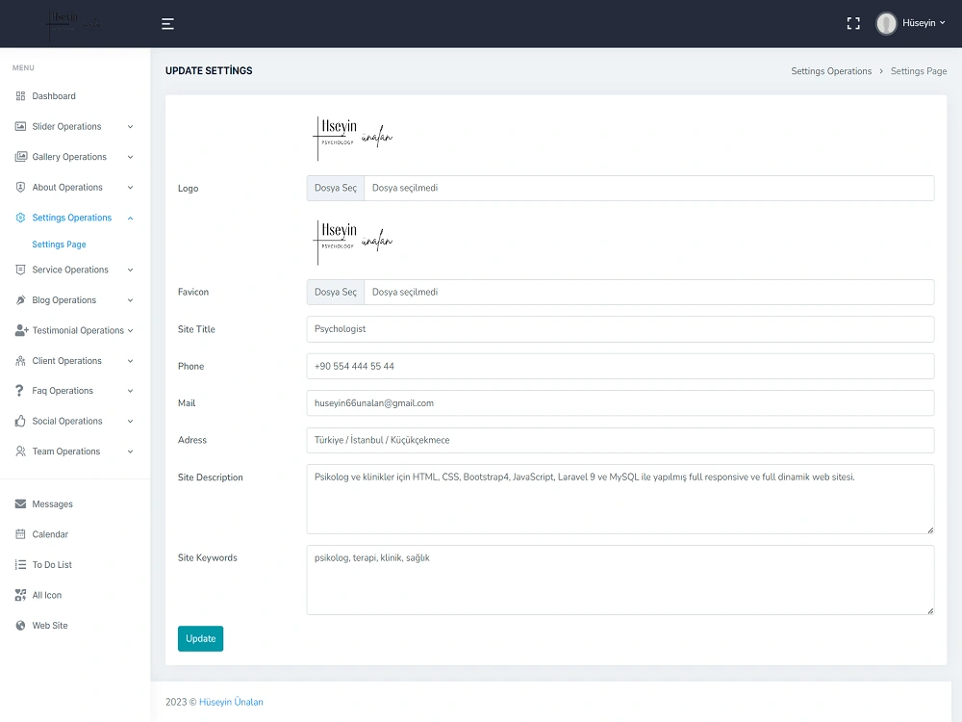Screen dimensions: 962x722
Task: Click Hüseyin Ünalan footer link
Action: (x=231, y=702)
